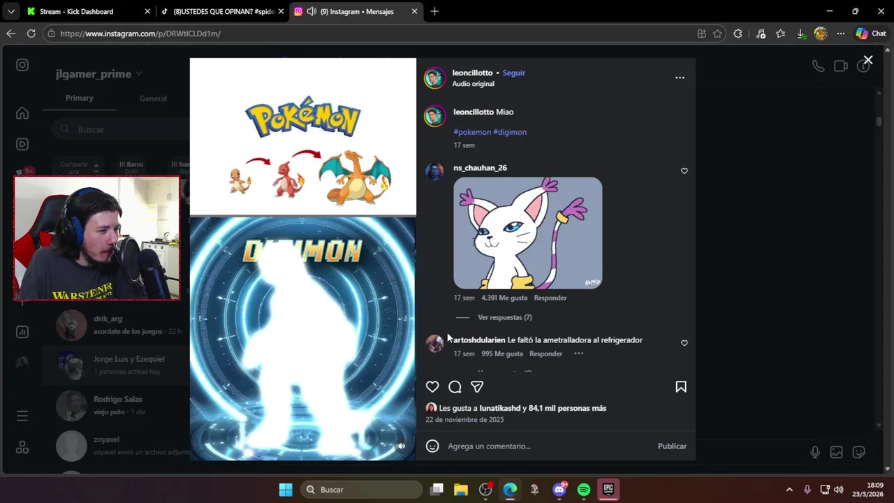Click the Publicar button
The width and height of the screenshot is (894, 503).
click(x=672, y=446)
